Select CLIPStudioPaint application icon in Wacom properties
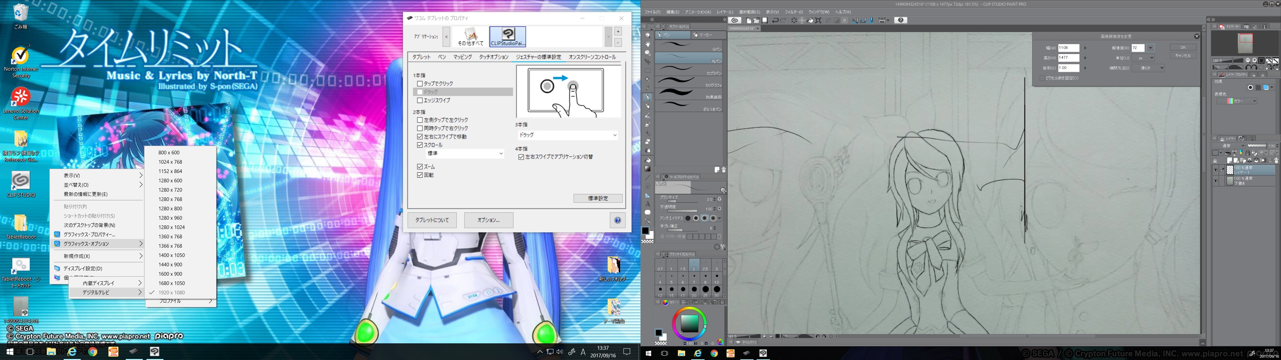The image size is (1281, 360). click(508, 37)
